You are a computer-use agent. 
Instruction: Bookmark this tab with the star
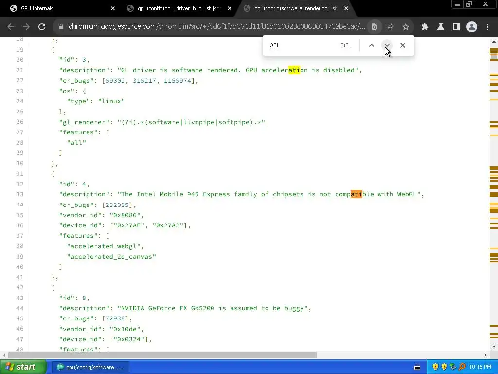click(x=406, y=27)
